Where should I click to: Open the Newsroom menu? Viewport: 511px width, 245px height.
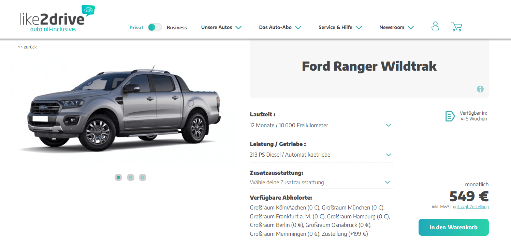(396, 27)
